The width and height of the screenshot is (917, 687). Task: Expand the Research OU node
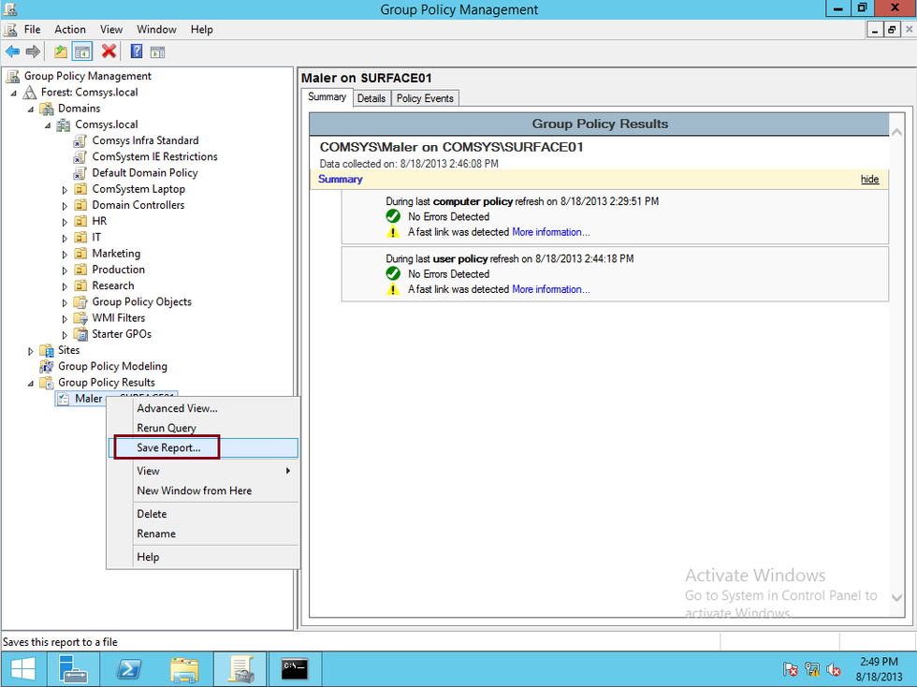click(x=65, y=286)
